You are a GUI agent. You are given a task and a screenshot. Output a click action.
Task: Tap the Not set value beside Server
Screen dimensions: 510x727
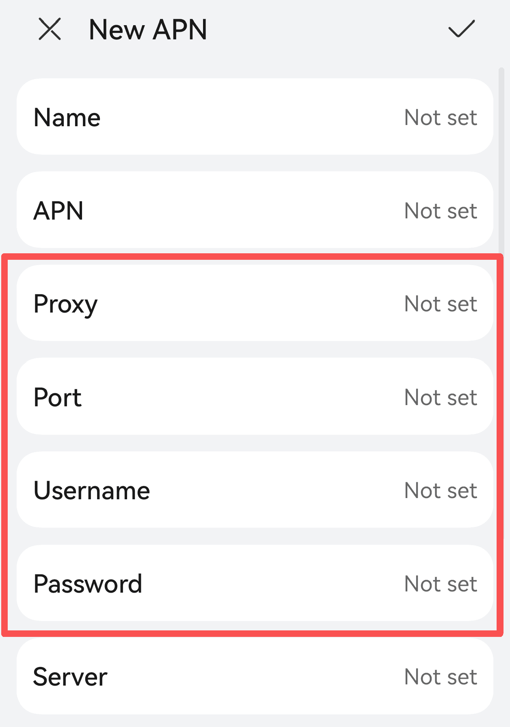tap(441, 677)
